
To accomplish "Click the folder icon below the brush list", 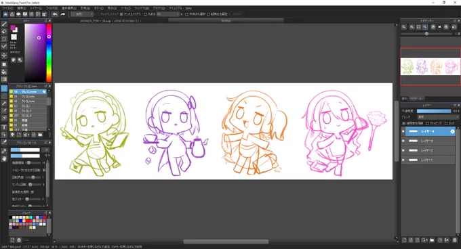I will point(40,135).
